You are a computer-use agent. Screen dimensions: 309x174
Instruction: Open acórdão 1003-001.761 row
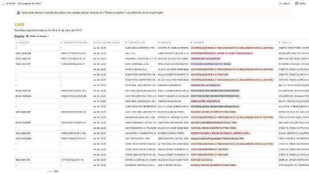coord(23,160)
